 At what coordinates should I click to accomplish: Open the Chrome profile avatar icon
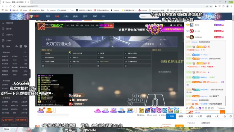coord(227,6)
